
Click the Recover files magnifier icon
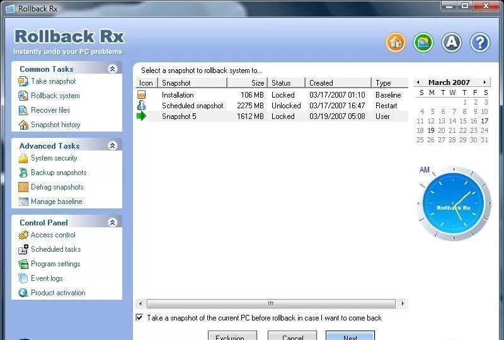(x=23, y=110)
